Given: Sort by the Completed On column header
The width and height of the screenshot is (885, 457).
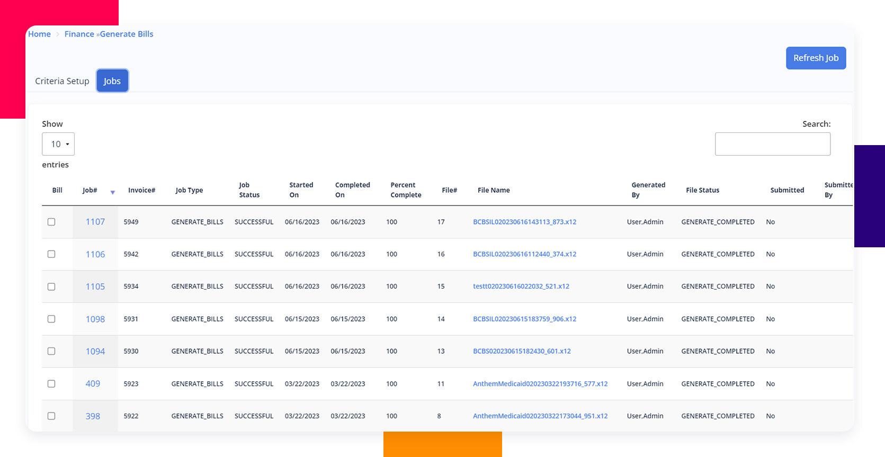Looking at the screenshot, I should coord(352,190).
